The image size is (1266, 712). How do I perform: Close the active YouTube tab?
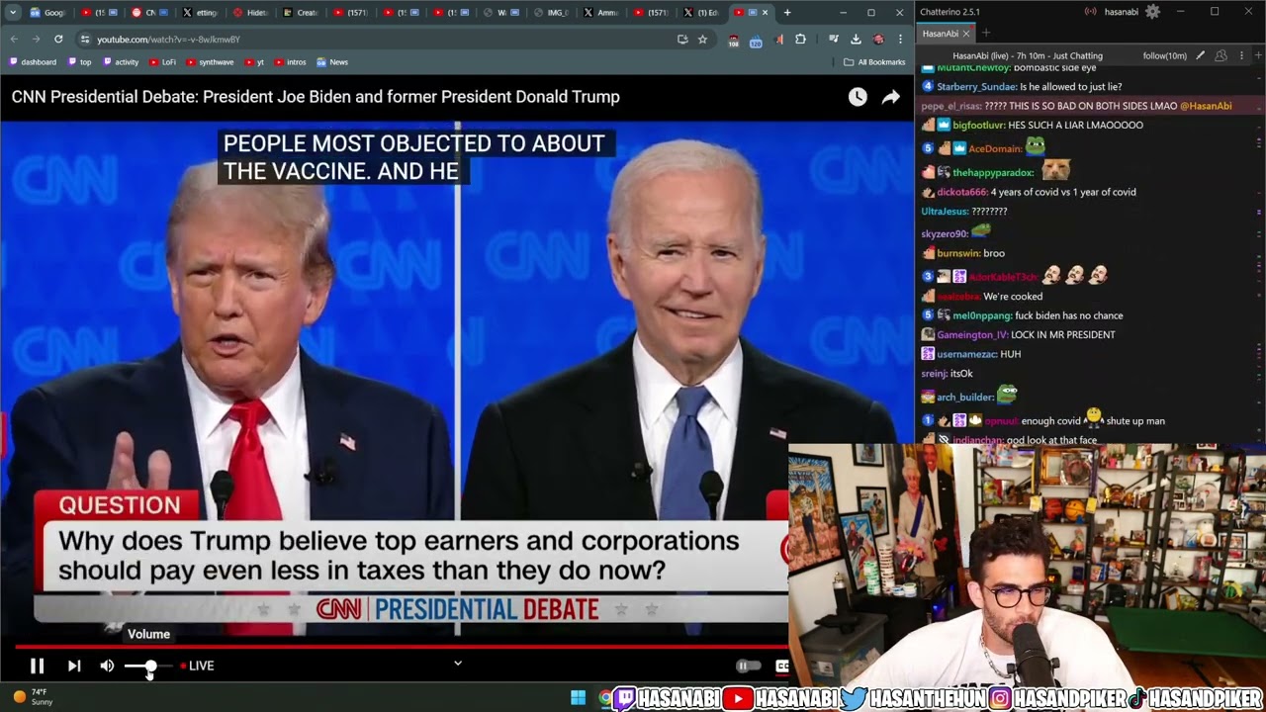pyautogui.click(x=765, y=13)
